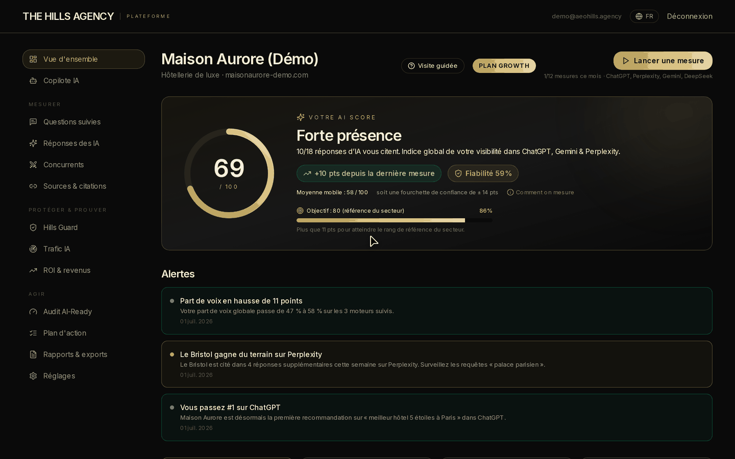
Task: Open the Part de voix en hausse alert
Action: pyautogui.click(x=437, y=311)
